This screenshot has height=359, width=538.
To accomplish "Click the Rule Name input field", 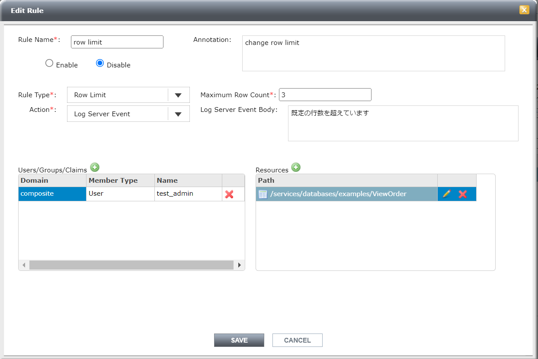I will [117, 42].
